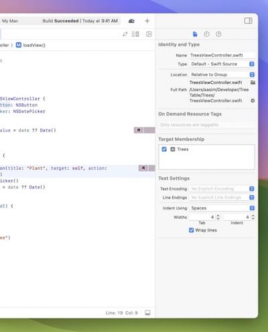Reveal full path in Finder arrow
This screenshot has height=332, width=268.
[x=253, y=101]
